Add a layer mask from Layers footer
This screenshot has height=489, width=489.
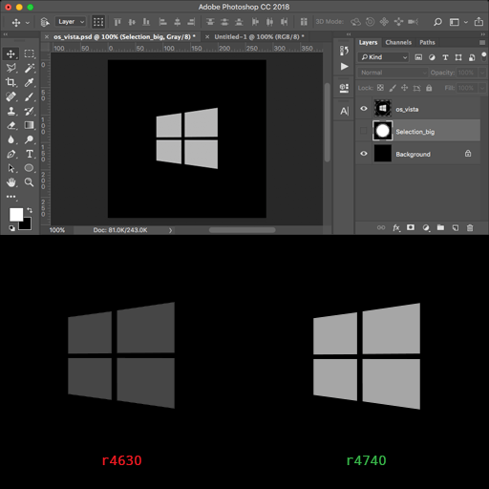(x=411, y=227)
